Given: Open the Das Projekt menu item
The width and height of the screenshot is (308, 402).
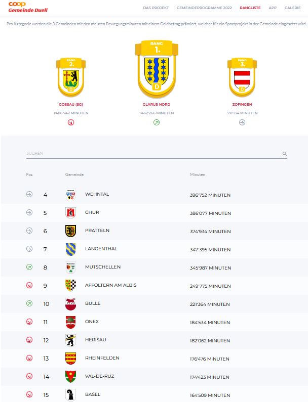Looking at the screenshot, I should click(156, 8).
